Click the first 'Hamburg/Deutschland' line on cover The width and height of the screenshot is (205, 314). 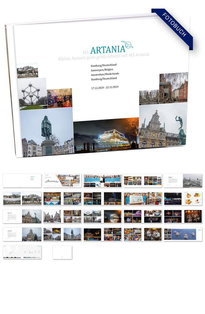(104, 65)
